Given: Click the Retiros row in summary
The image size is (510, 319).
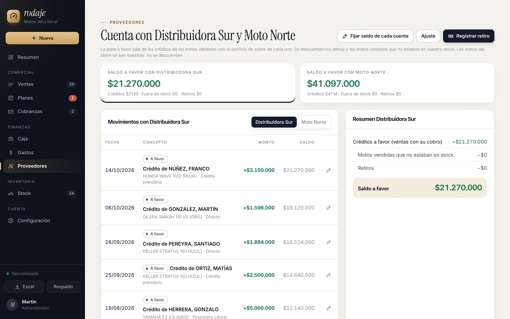Looking at the screenshot, I should point(420,168).
